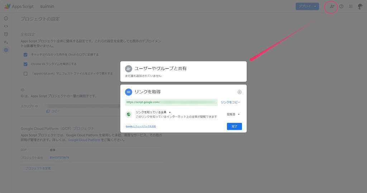Open the Executions list icon in sidebar

(x=6, y=42)
